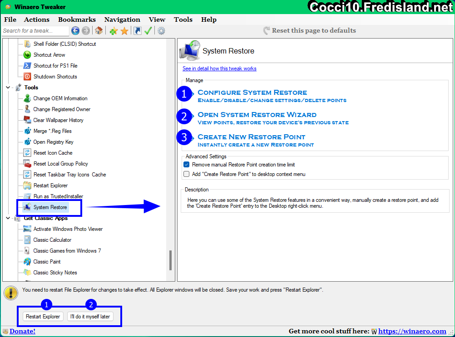455x337 pixels.
Task: Click the Search for a tweak field
Action: coord(35,31)
